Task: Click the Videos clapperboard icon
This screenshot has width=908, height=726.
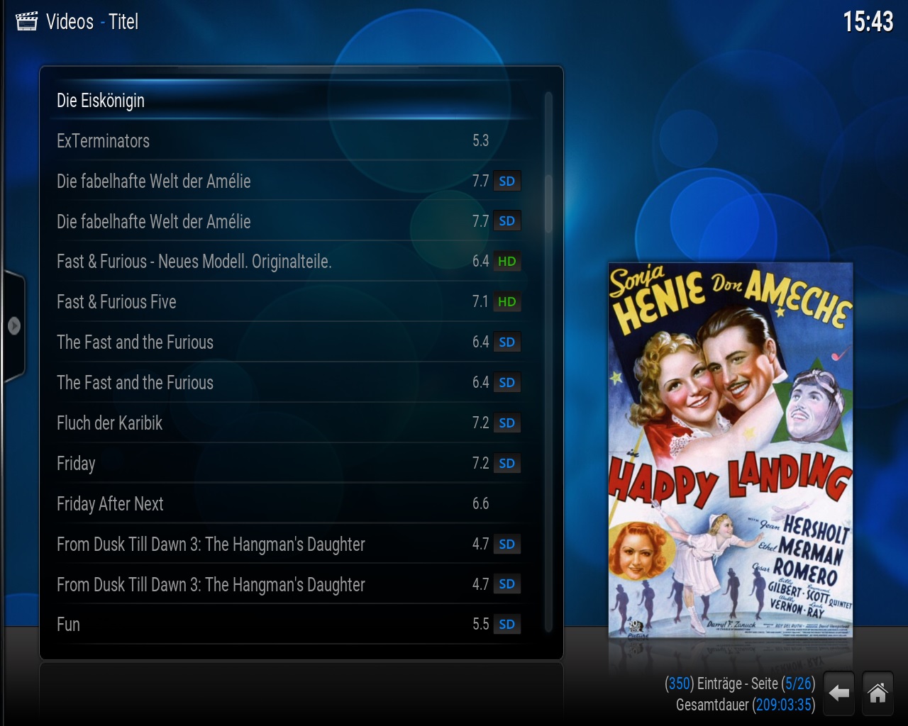Action: click(x=26, y=22)
